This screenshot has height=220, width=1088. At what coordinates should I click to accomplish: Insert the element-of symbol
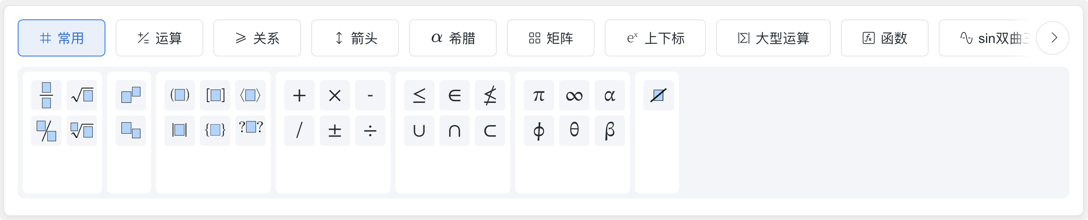coord(455,95)
